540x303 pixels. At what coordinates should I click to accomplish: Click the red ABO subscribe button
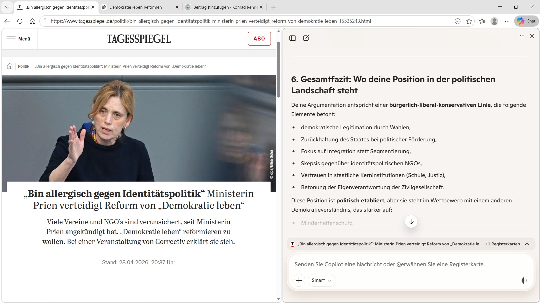[x=259, y=39]
